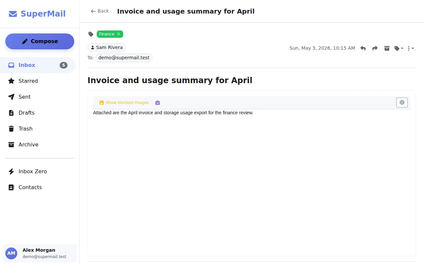Click the Starred star icon
This screenshot has height=265, width=424.
(11, 81)
